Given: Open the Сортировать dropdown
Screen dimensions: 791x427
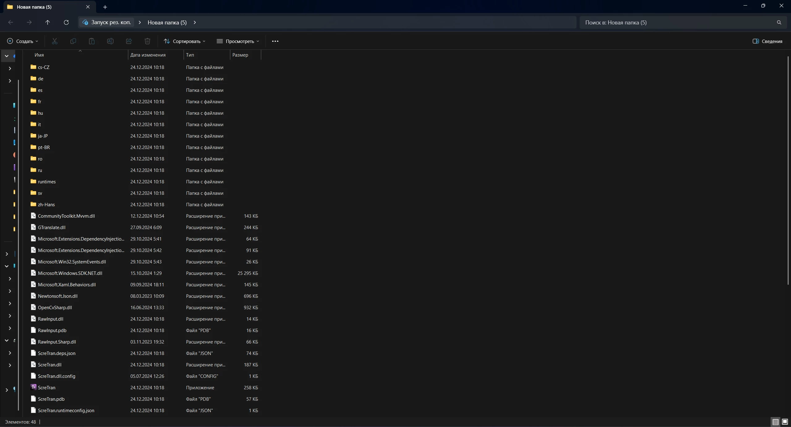Looking at the screenshot, I should (185, 41).
